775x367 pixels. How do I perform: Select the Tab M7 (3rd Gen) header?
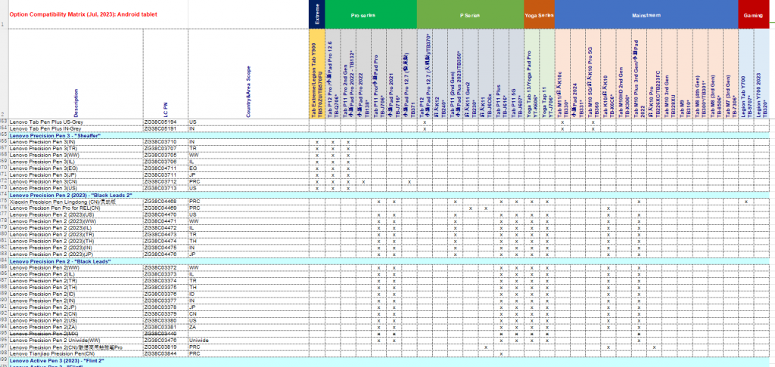coord(730,74)
